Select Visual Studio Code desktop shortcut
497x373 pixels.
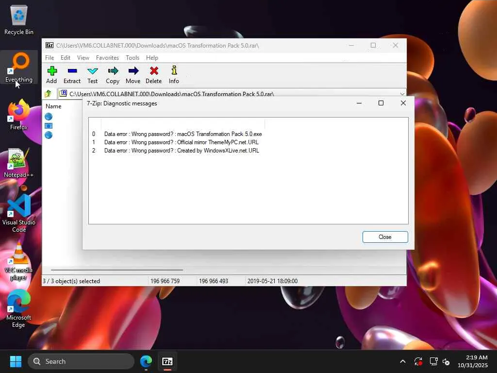[19, 214]
